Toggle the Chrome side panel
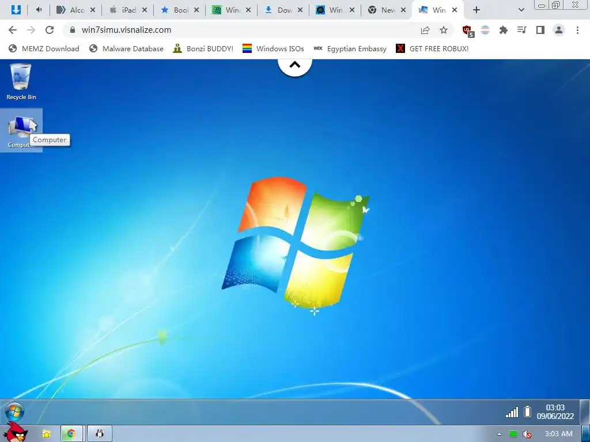 click(x=540, y=30)
